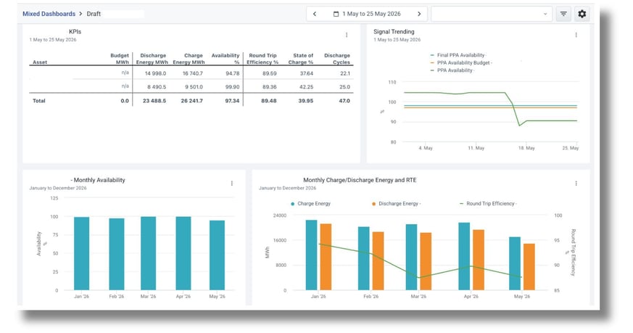
Task: Sort by Charge Energy MWh column header
Action: click(x=189, y=59)
